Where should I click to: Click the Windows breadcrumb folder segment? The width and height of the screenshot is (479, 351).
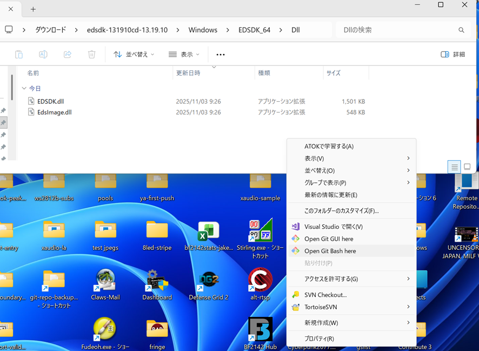203,30
